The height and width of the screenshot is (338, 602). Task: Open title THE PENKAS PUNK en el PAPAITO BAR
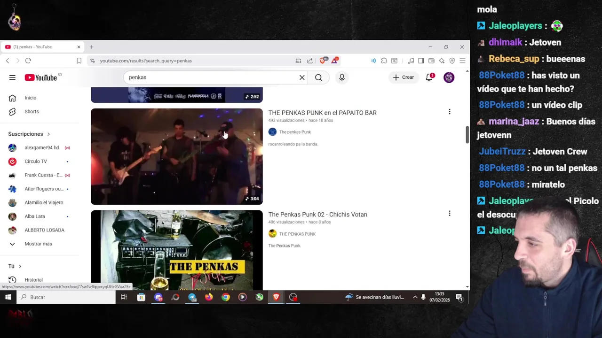[x=322, y=113]
